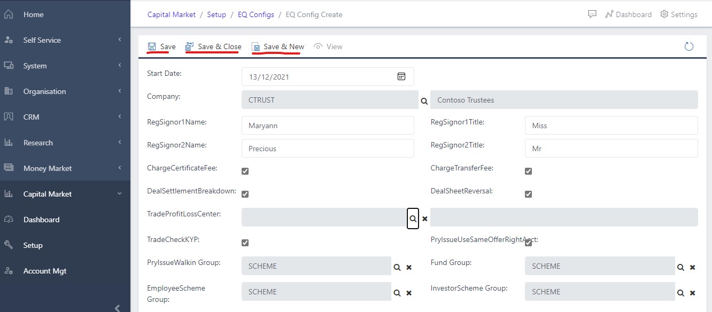Open the Settings gear in the header
This screenshot has height=312, width=712.
pos(679,14)
